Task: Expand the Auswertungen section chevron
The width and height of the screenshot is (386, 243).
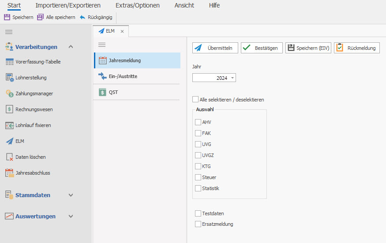Action: [x=71, y=216]
